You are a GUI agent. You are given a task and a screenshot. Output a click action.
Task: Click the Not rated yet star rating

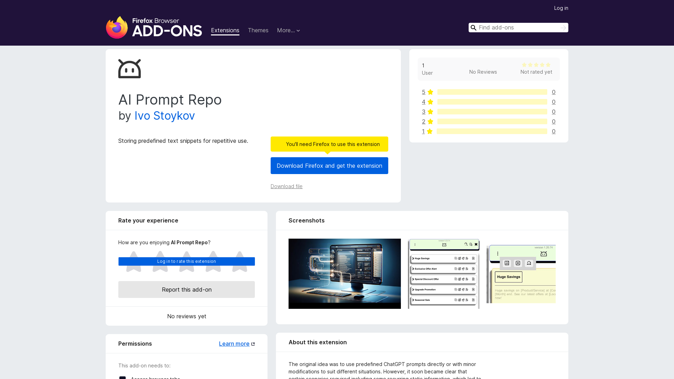pos(536,65)
